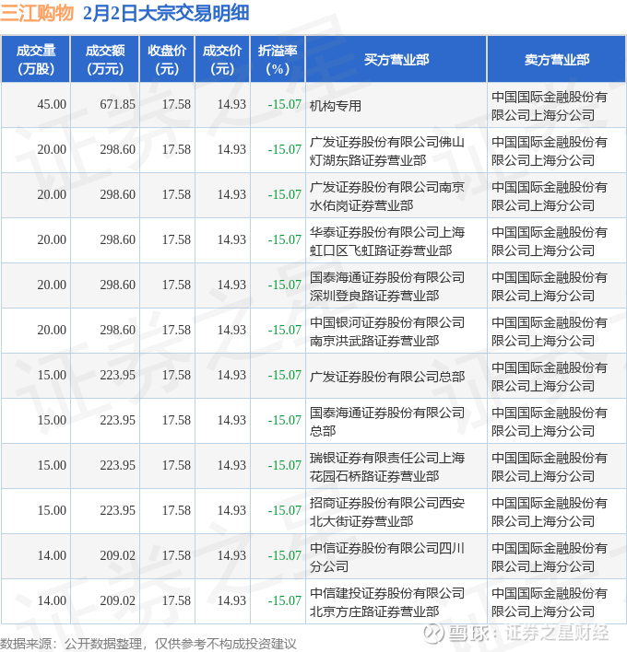627x652 pixels.
Task: Select the 15.00 volume in 招商证券 row
Action: [x=36, y=511]
